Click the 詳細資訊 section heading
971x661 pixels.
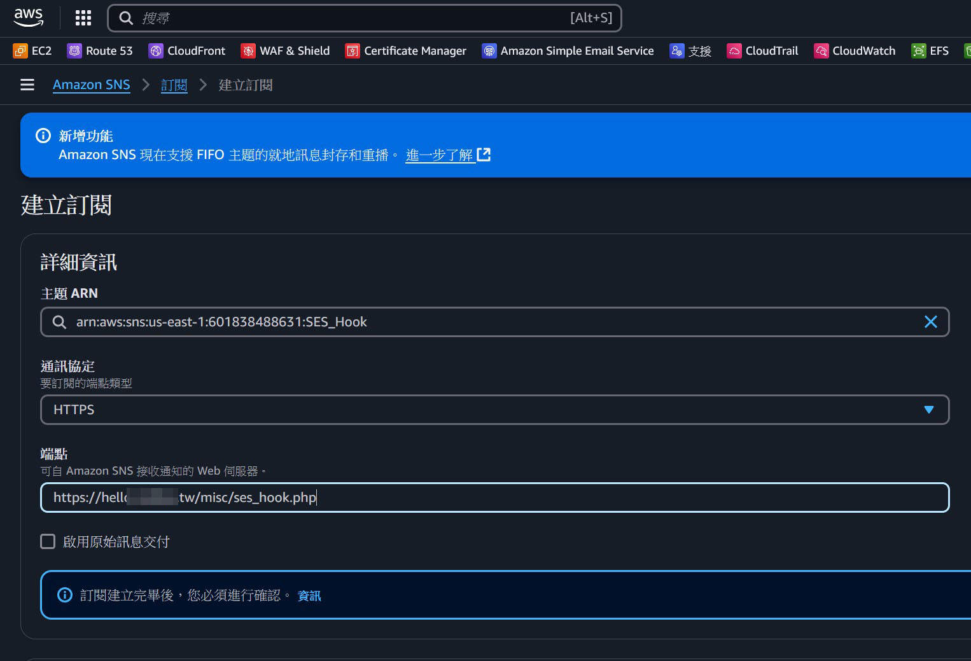click(x=79, y=262)
